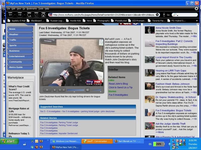Image resolution: width=201 pixels, height=150 pixels.
Task: Open the Windows Start menu
Action: coord(9,141)
